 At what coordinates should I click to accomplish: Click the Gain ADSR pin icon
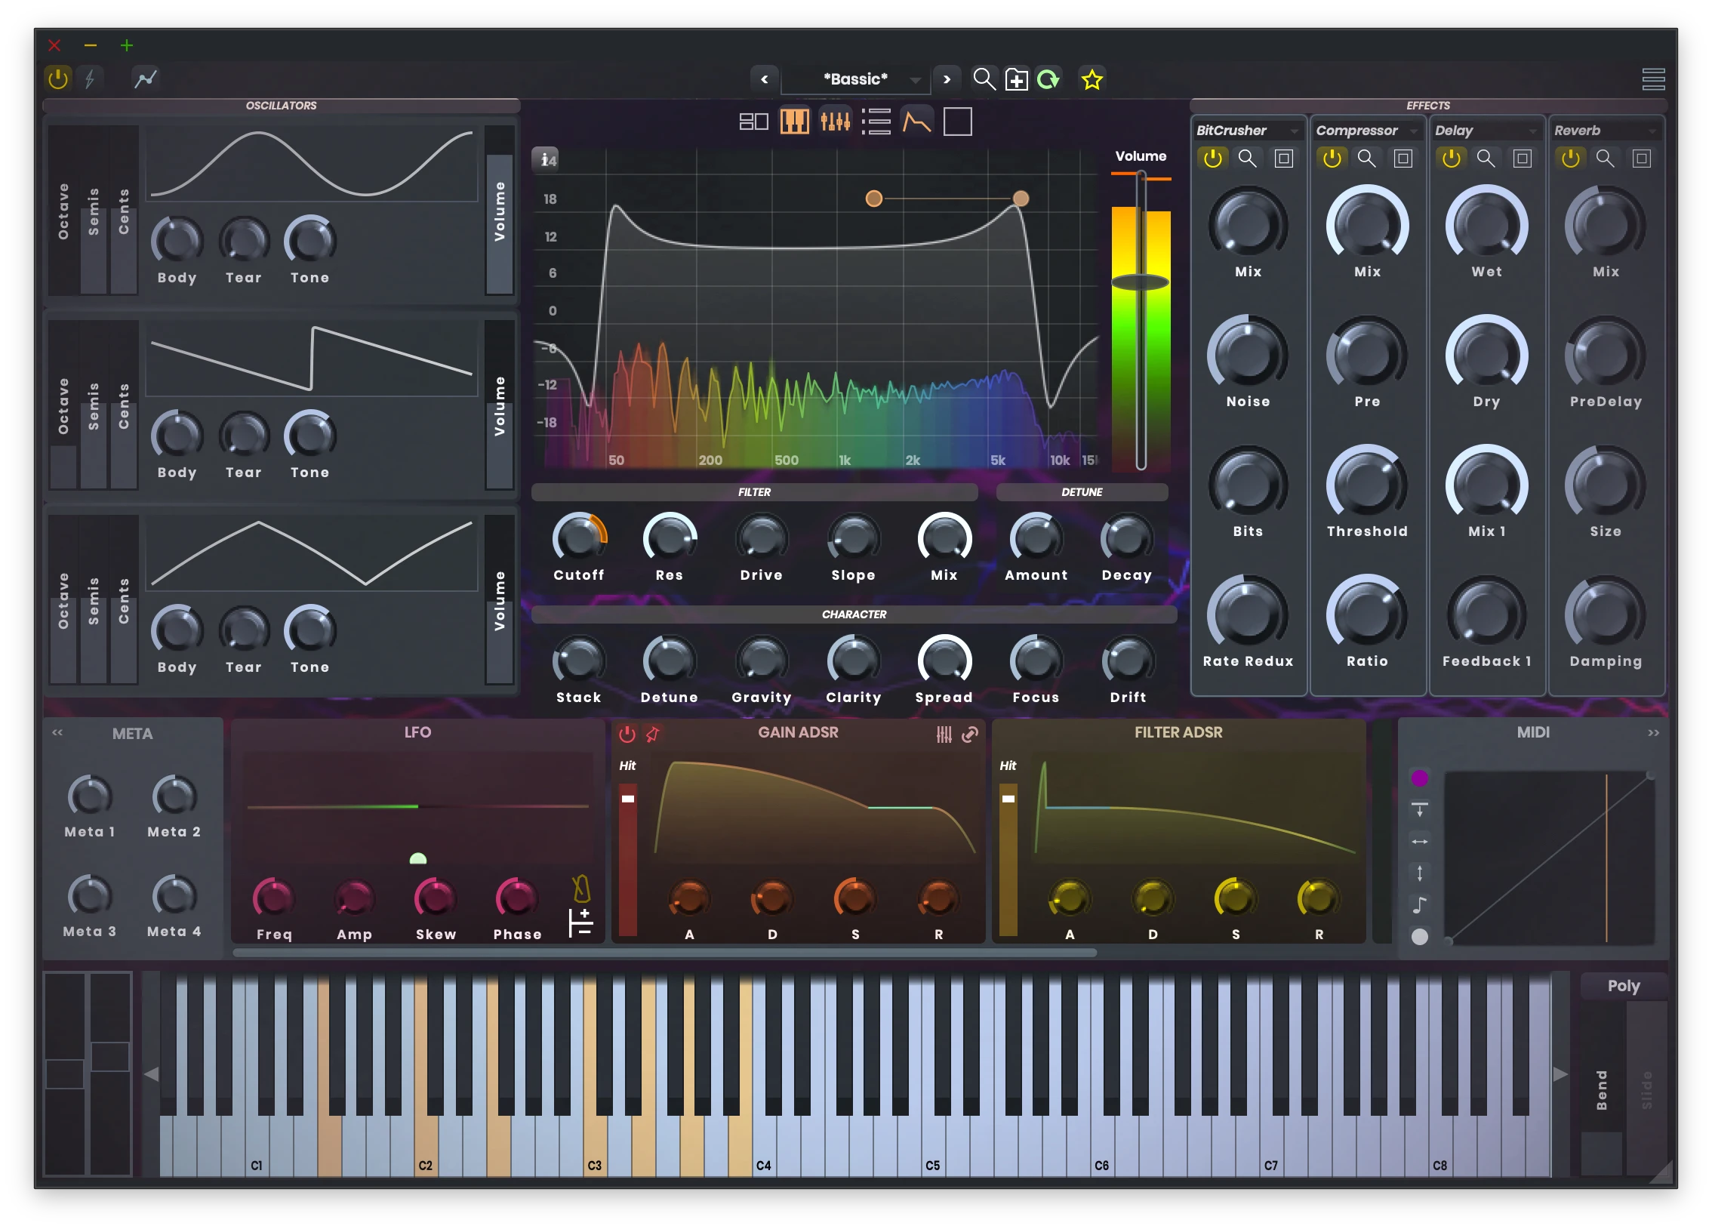tap(653, 734)
